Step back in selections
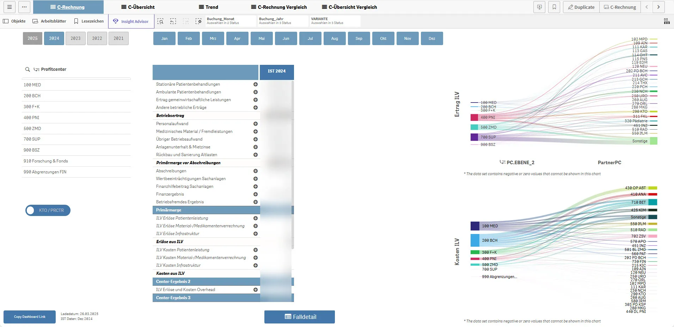This screenshot has height=327, width=674. coord(173,21)
